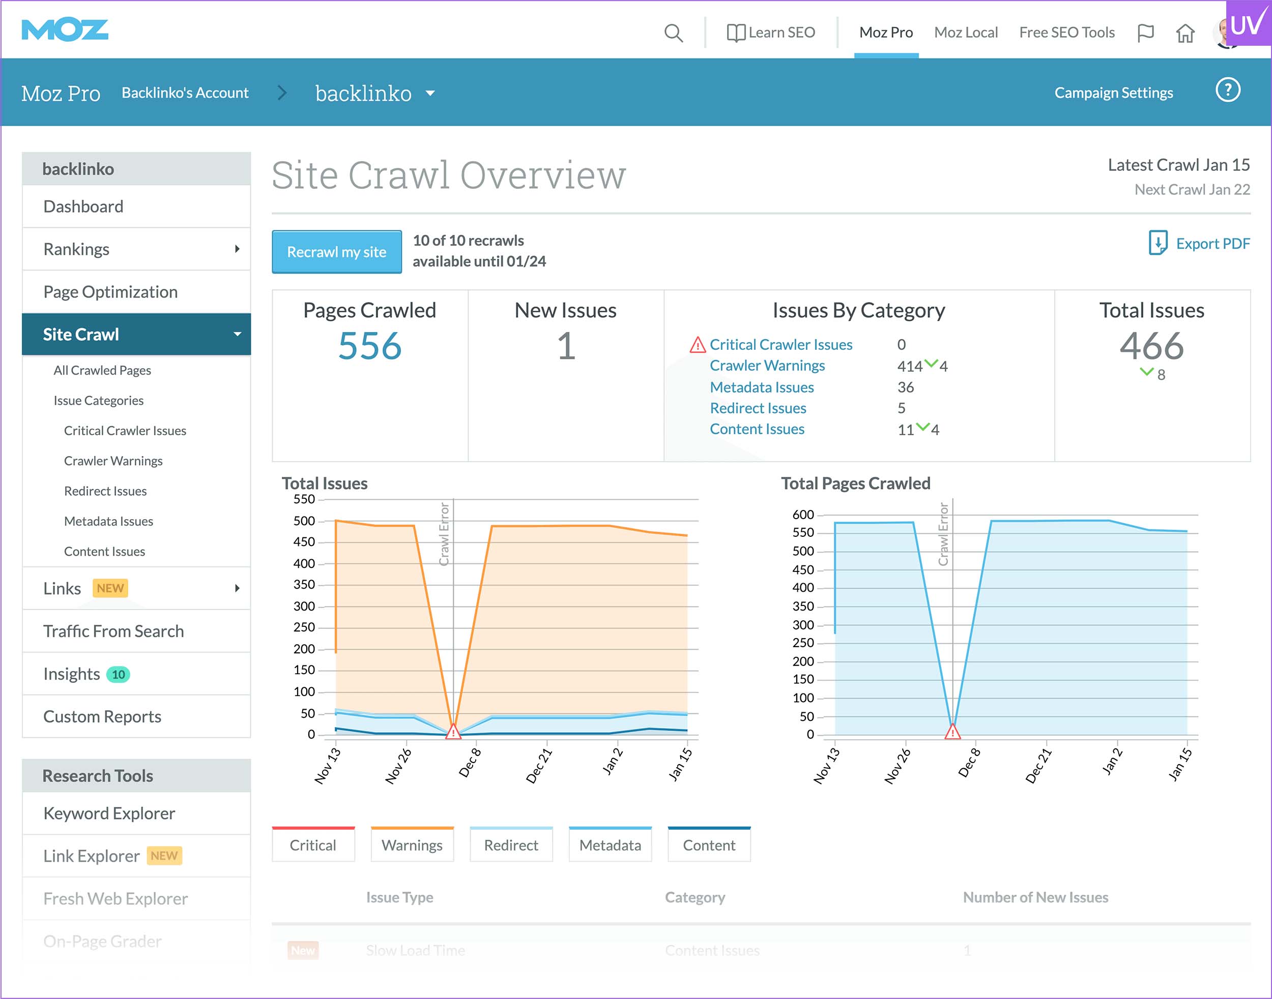The height and width of the screenshot is (999, 1272).
Task: Expand the Rankings submenu arrow
Action: (x=237, y=249)
